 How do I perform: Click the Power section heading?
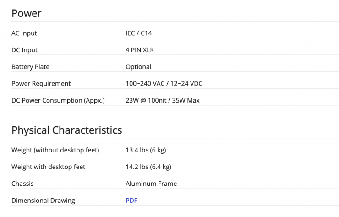27,13
